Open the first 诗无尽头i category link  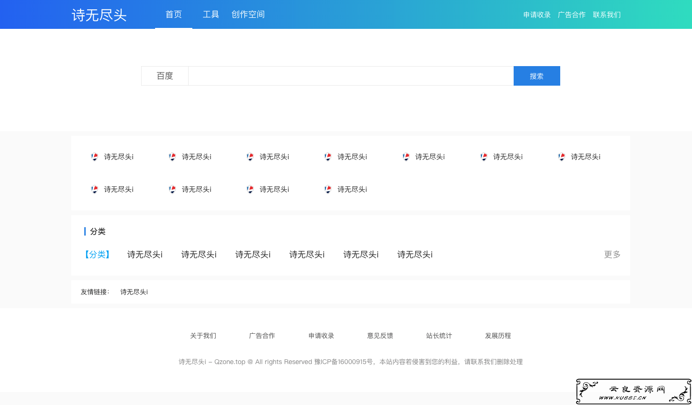coord(145,255)
